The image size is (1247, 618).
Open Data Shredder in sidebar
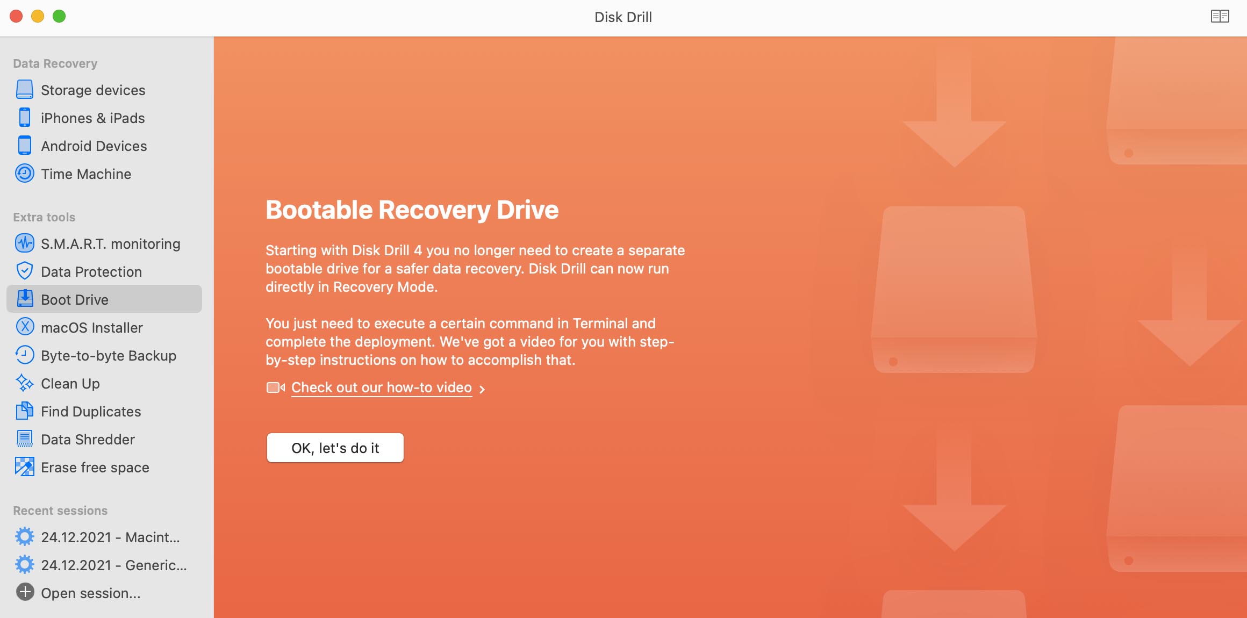pyautogui.click(x=88, y=439)
